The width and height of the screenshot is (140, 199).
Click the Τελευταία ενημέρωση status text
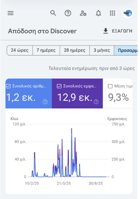pyautogui.click(x=92, y=68)
